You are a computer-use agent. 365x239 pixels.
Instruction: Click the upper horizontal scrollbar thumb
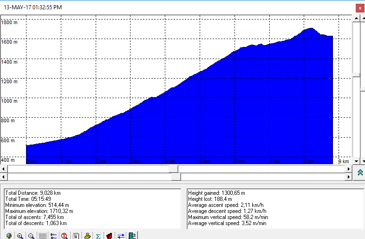pyautogui.click(x=173, y=169)
